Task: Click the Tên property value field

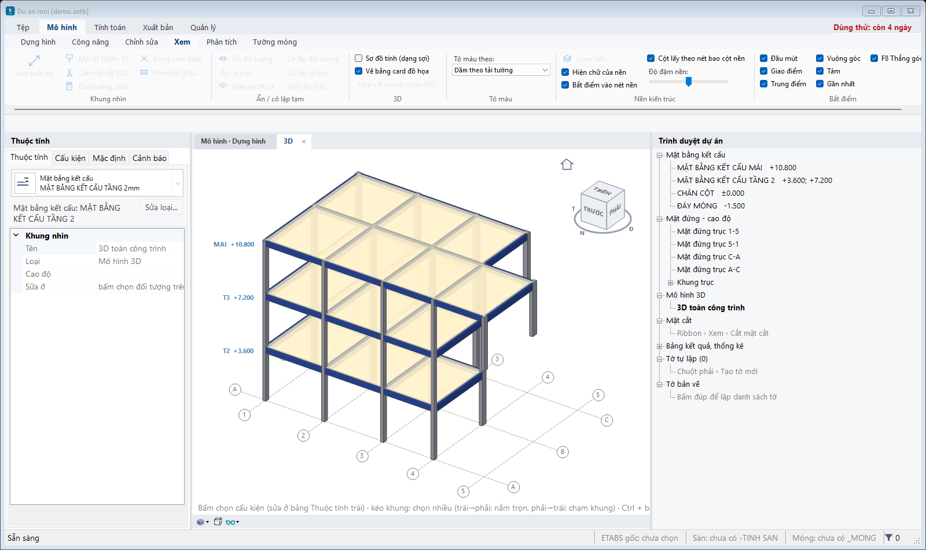Action: coord(140,248)
